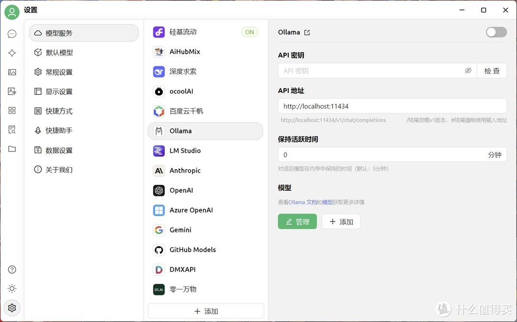Select Ollama in provider list
Viewport: 517px width, 322px height.
click(x=205, y=131)
